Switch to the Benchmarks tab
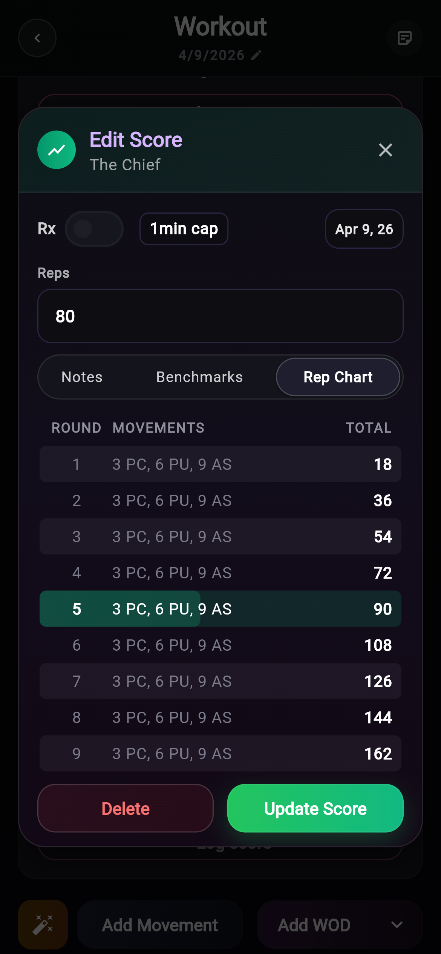This screenshot has height=954, width=441. (x=199, y=377)
